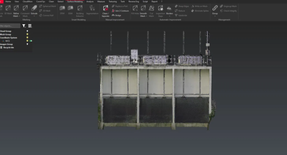Activate the Clean / Separate tool
The image size is (287, 155).
(x=105, y=11)
